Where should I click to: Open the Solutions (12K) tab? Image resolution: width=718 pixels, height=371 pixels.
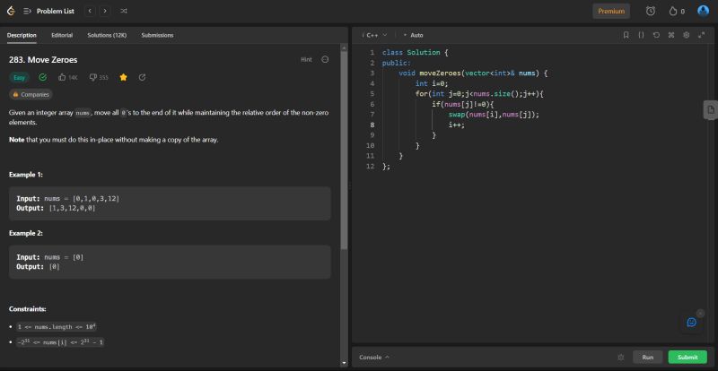[x=107, y=35]
